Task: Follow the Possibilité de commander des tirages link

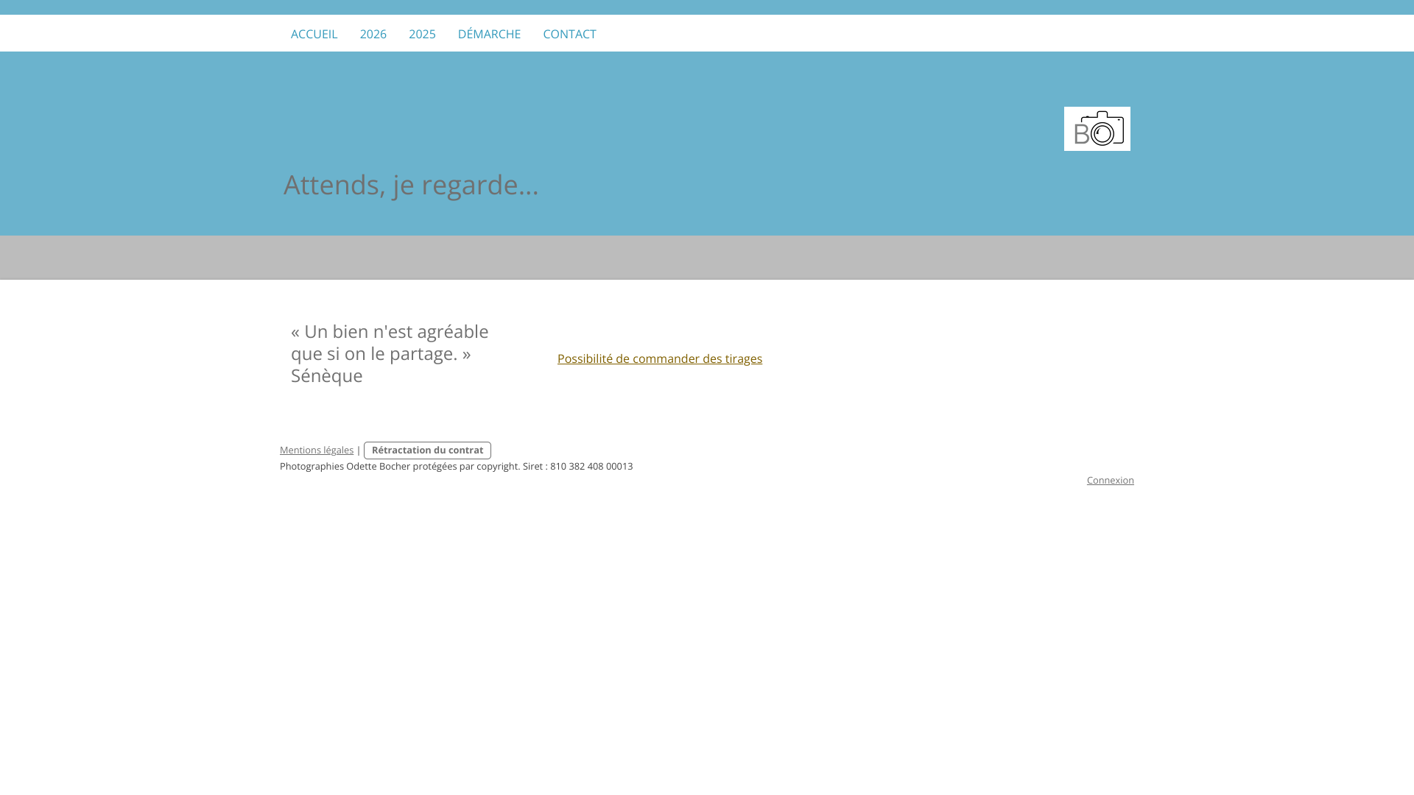Action: (x=660, y=358)
